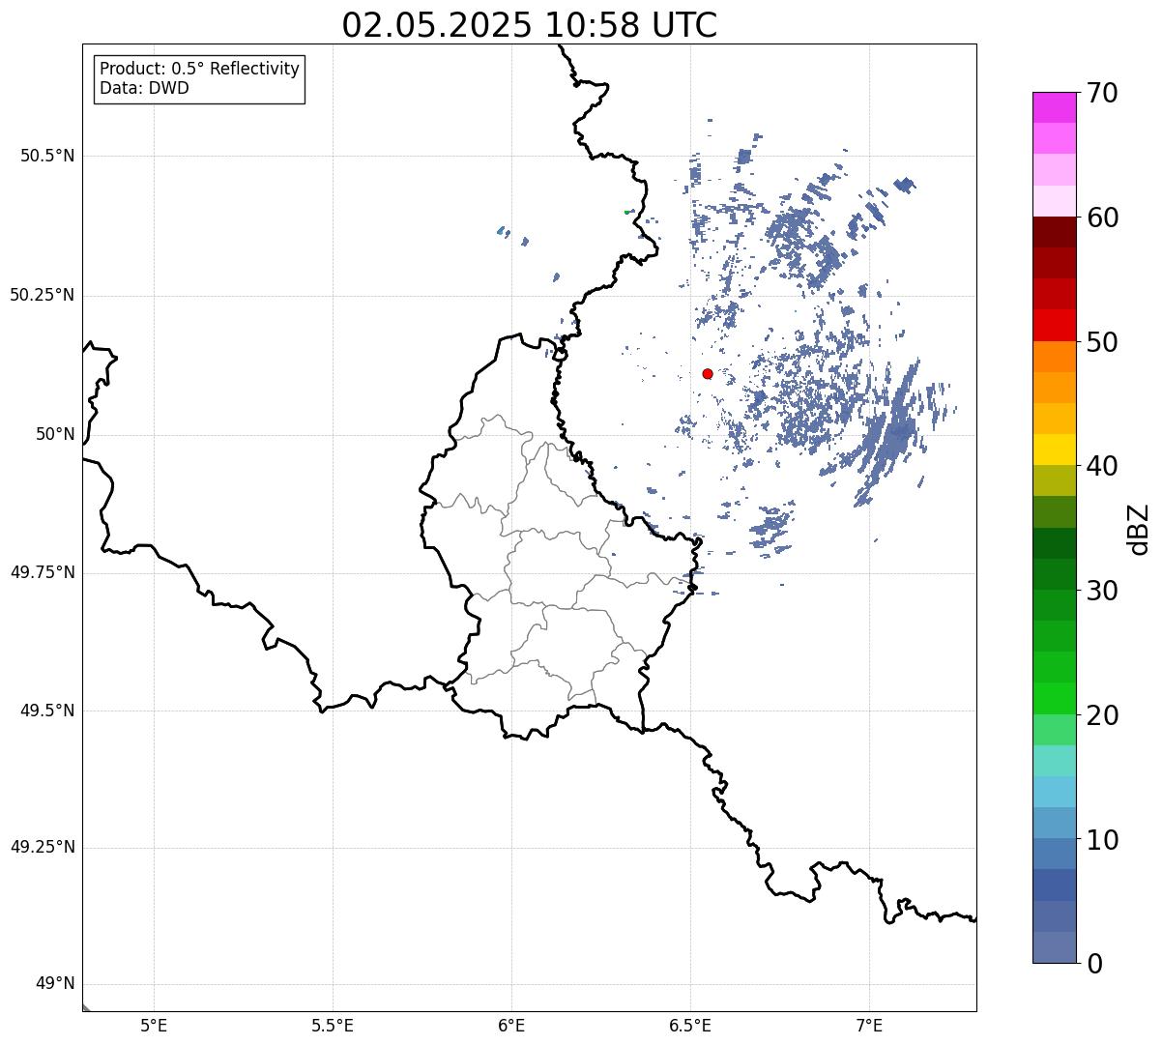Click the magenta top colorbar swatch

pyautogui.click(x=1055, y=107)
